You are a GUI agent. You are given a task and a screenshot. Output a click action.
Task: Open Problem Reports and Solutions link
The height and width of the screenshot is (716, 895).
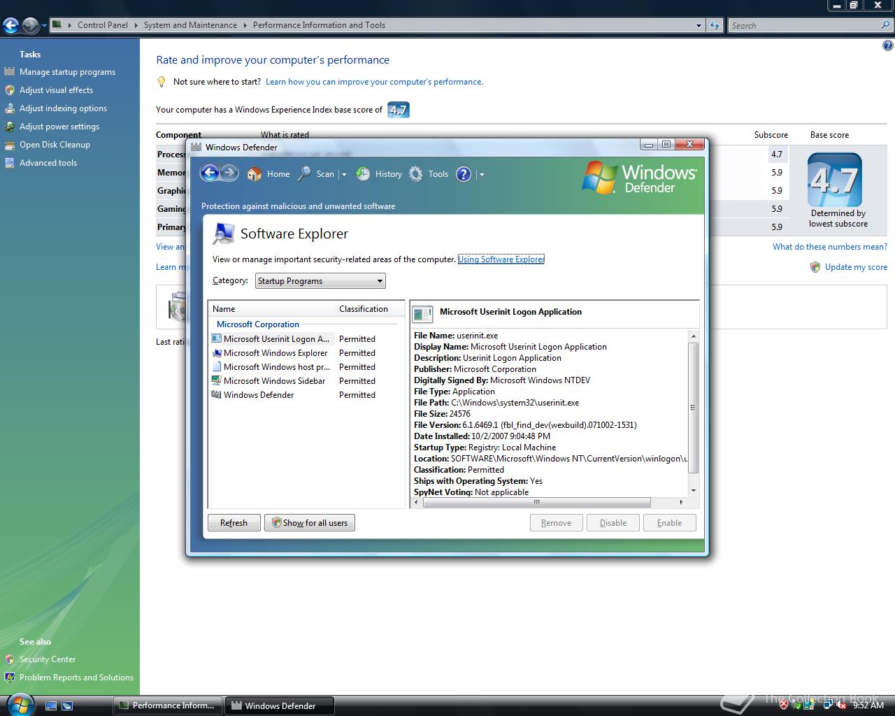76,678
